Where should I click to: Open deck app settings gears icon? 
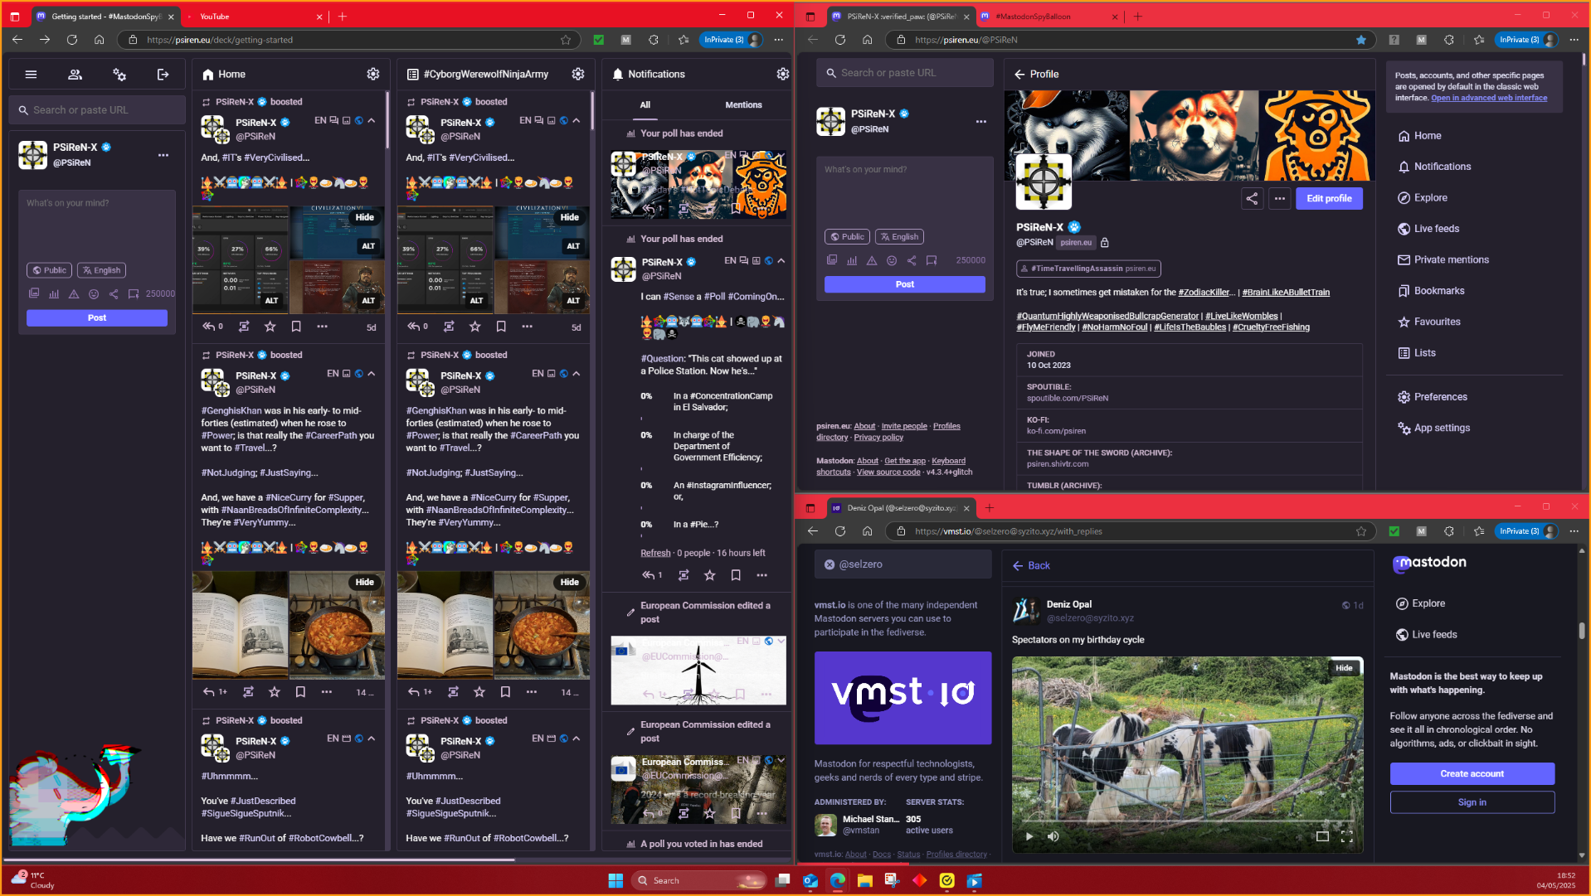pos(119,75)
